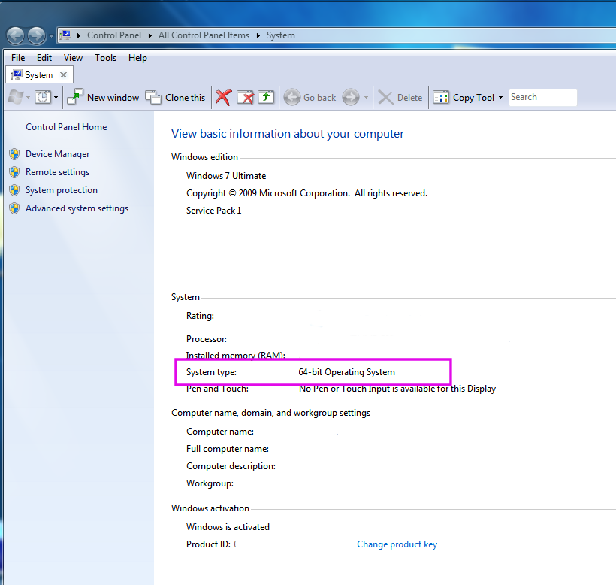Open the Tools menu
Screen dimensions: 616x585
(x=105, y=58)
